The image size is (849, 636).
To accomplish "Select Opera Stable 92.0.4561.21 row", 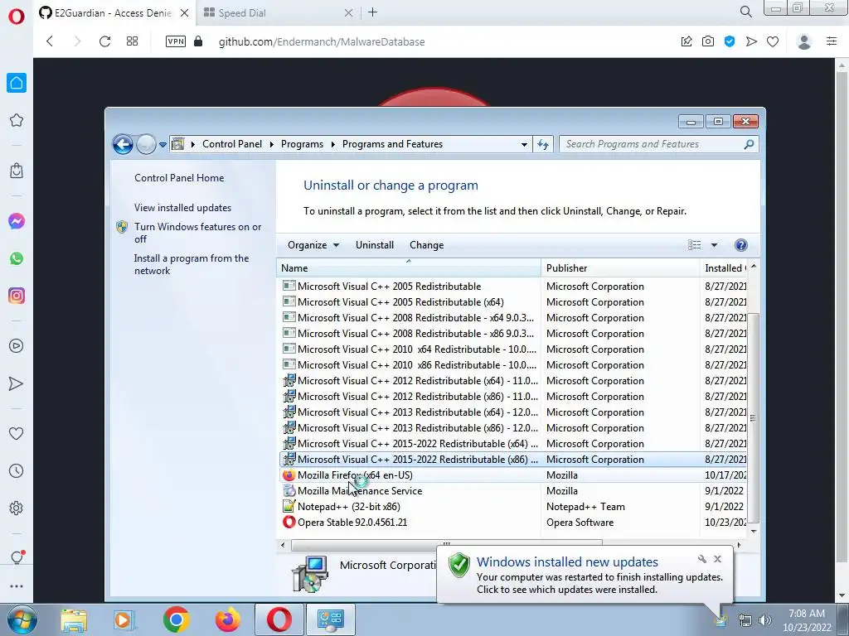I will point(513,522).
